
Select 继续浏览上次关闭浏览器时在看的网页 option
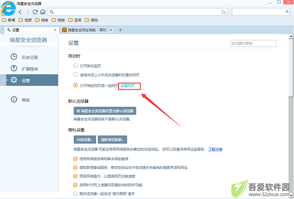pos(75,75)
